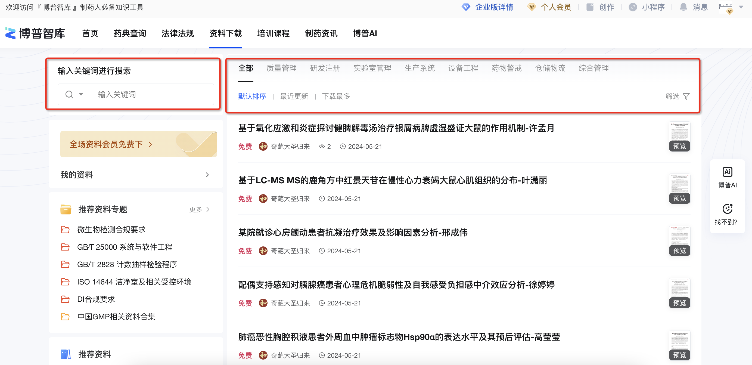Expand 我的资料 chevron
Viewport: 752px width, 365px height.
207,175
